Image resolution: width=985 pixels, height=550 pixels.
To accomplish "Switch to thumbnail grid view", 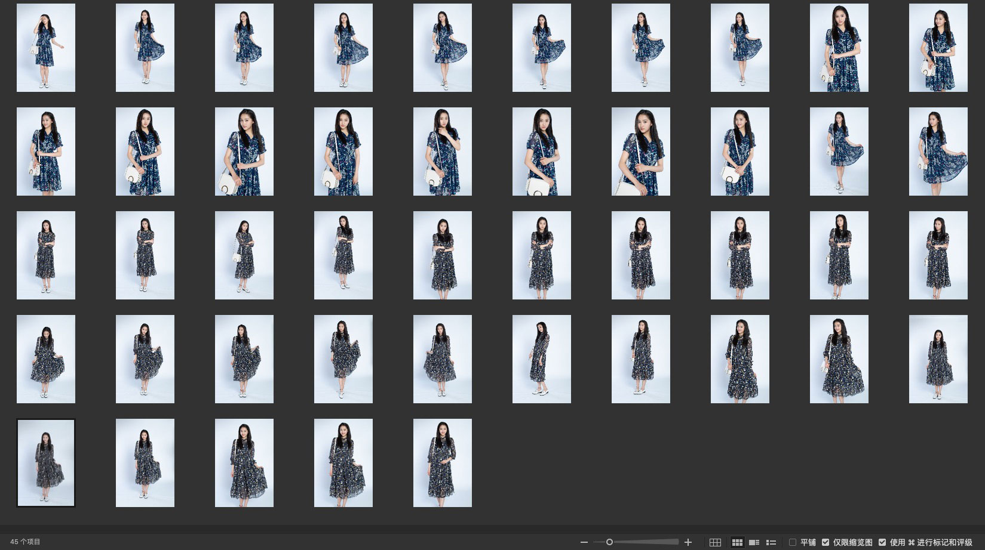I will click(x=738, y=542).
